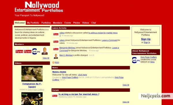The image size is (173, 105).
Task: Open the second video thumbnail below Temptation
Action: (x=32, y=99)
